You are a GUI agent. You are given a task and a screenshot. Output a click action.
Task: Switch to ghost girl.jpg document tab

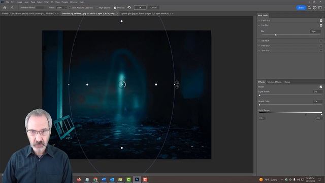(146, 14)
